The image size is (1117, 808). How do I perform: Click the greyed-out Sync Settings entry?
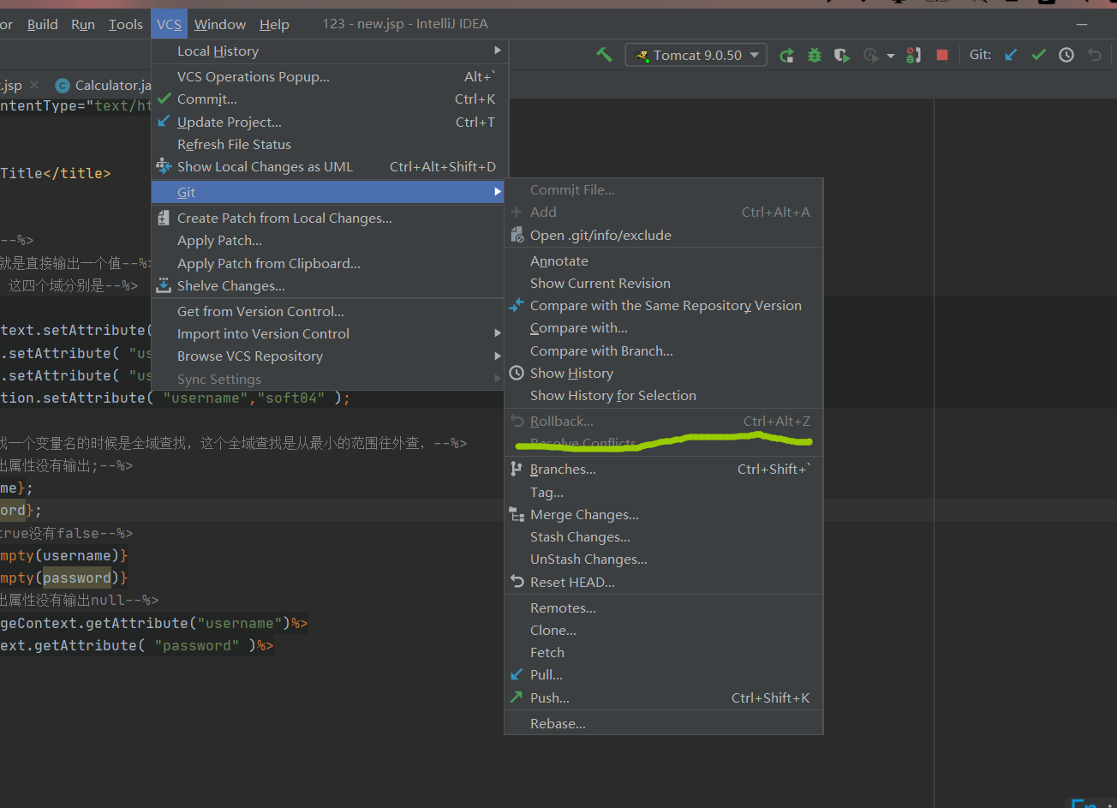330,379
